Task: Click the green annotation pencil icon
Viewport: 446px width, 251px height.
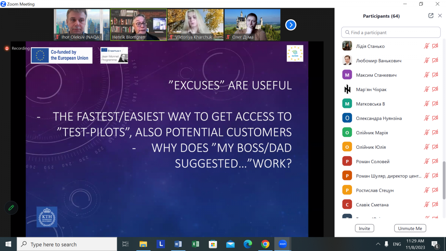Action: (11, 208)
